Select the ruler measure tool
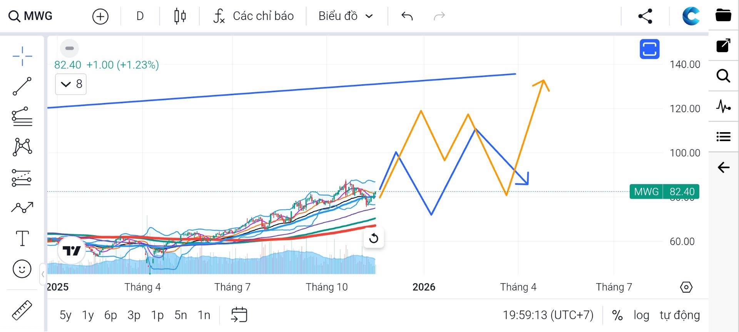The height and width of the screenshot is (332, 739). 22,310
